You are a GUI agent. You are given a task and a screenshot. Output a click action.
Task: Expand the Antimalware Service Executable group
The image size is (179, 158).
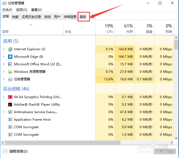click(x=4, y=112)
